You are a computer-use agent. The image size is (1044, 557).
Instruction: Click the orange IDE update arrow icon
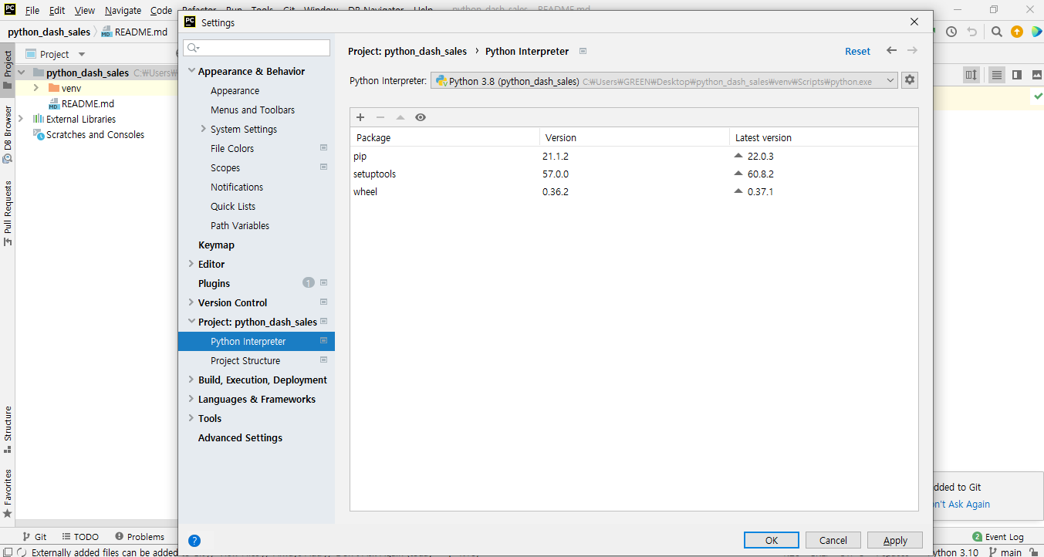(x=1017, y=32)
